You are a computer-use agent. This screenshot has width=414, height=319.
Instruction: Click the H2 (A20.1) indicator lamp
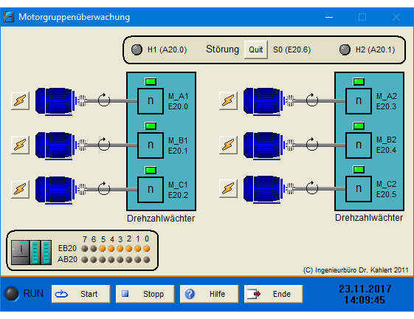(345, 49)
